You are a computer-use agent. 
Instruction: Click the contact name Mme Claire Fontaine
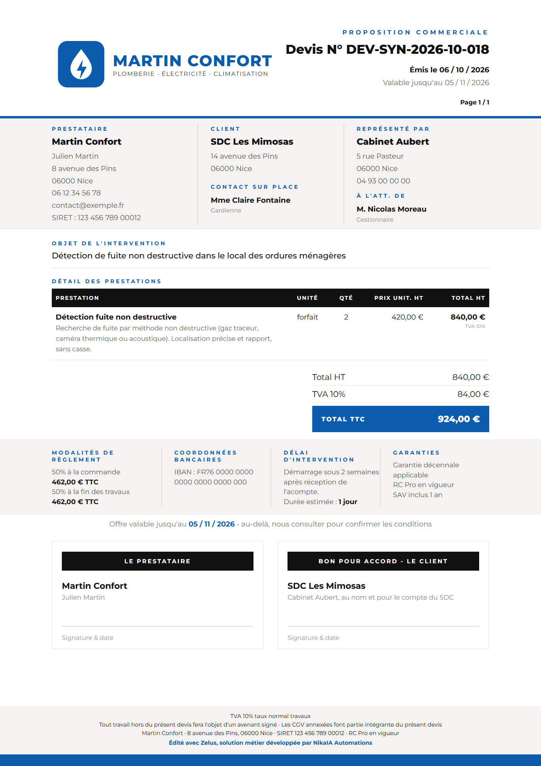tap(250, 200)
